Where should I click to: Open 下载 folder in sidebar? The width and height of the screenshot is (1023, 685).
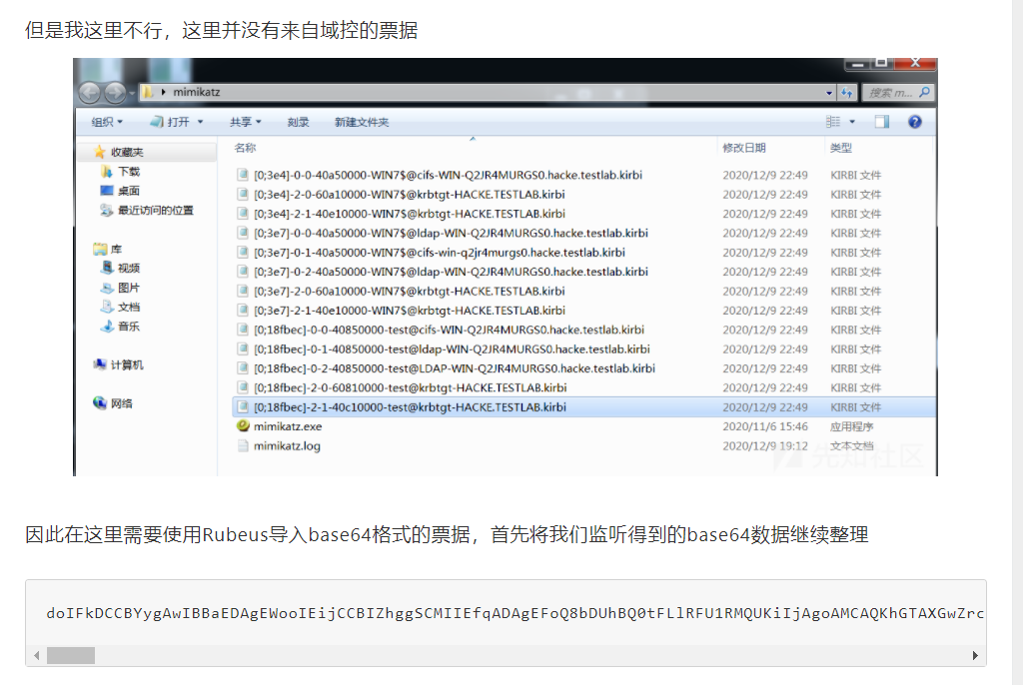pyautogui.click(x=129, y=172)
